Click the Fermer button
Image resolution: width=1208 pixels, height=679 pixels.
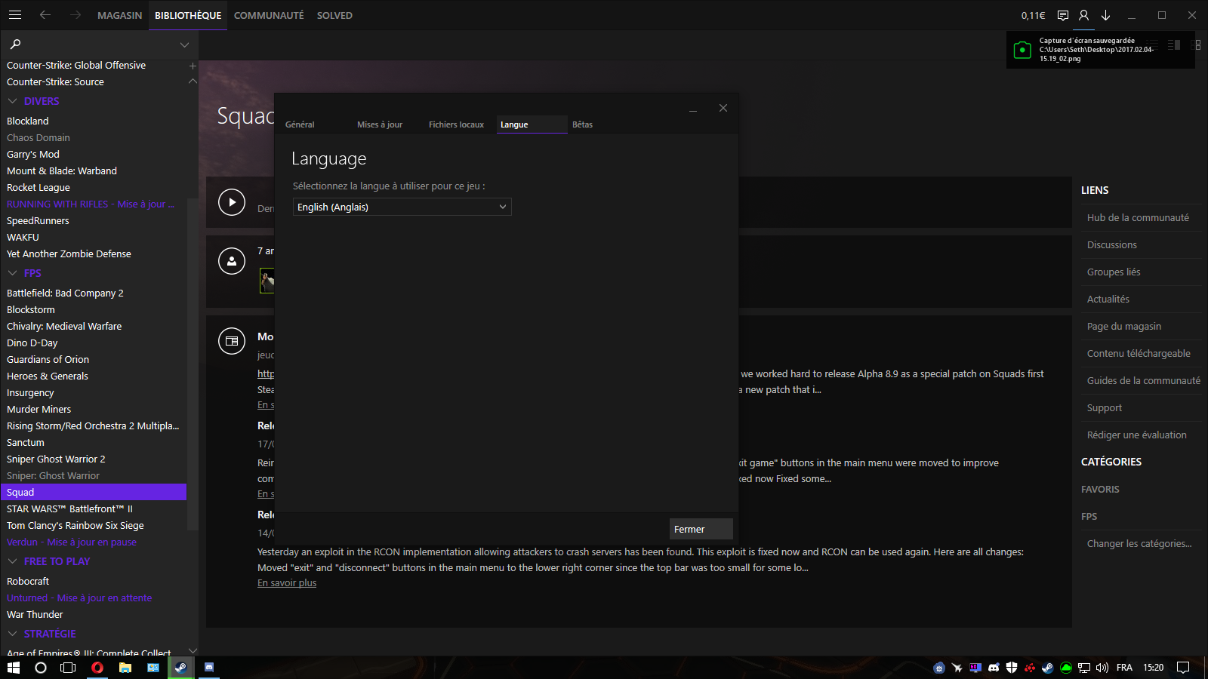[701, 529]
